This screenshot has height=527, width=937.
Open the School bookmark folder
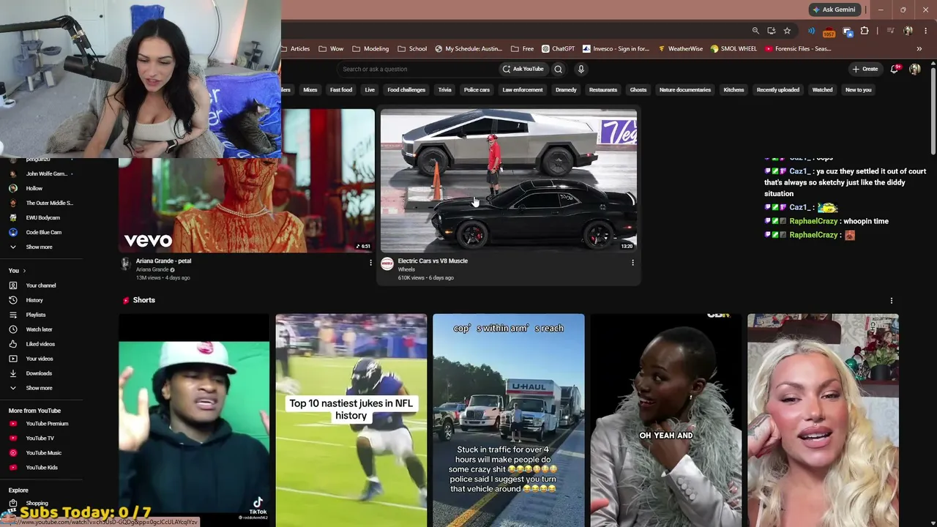point(412,49)
